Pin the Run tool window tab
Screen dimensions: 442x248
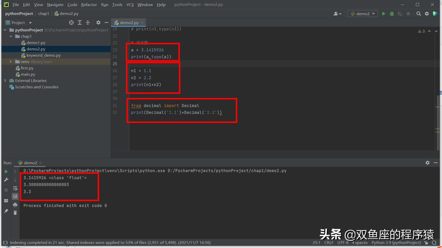(x=6, y=211)
